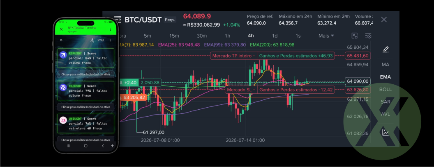Viewport: 434px width, 167px height.
Task: Select the MA indicator
Action: [385, 65]
